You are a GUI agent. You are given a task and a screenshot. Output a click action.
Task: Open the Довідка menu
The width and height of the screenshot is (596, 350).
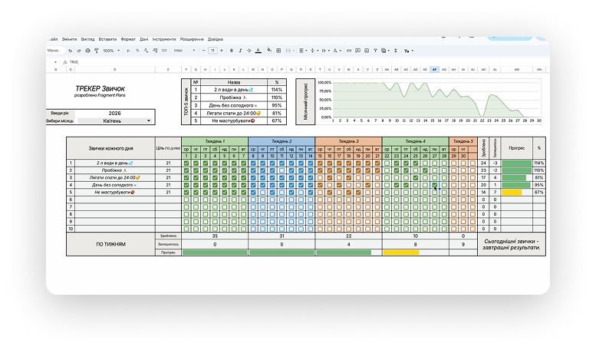[x=216, y=38]
